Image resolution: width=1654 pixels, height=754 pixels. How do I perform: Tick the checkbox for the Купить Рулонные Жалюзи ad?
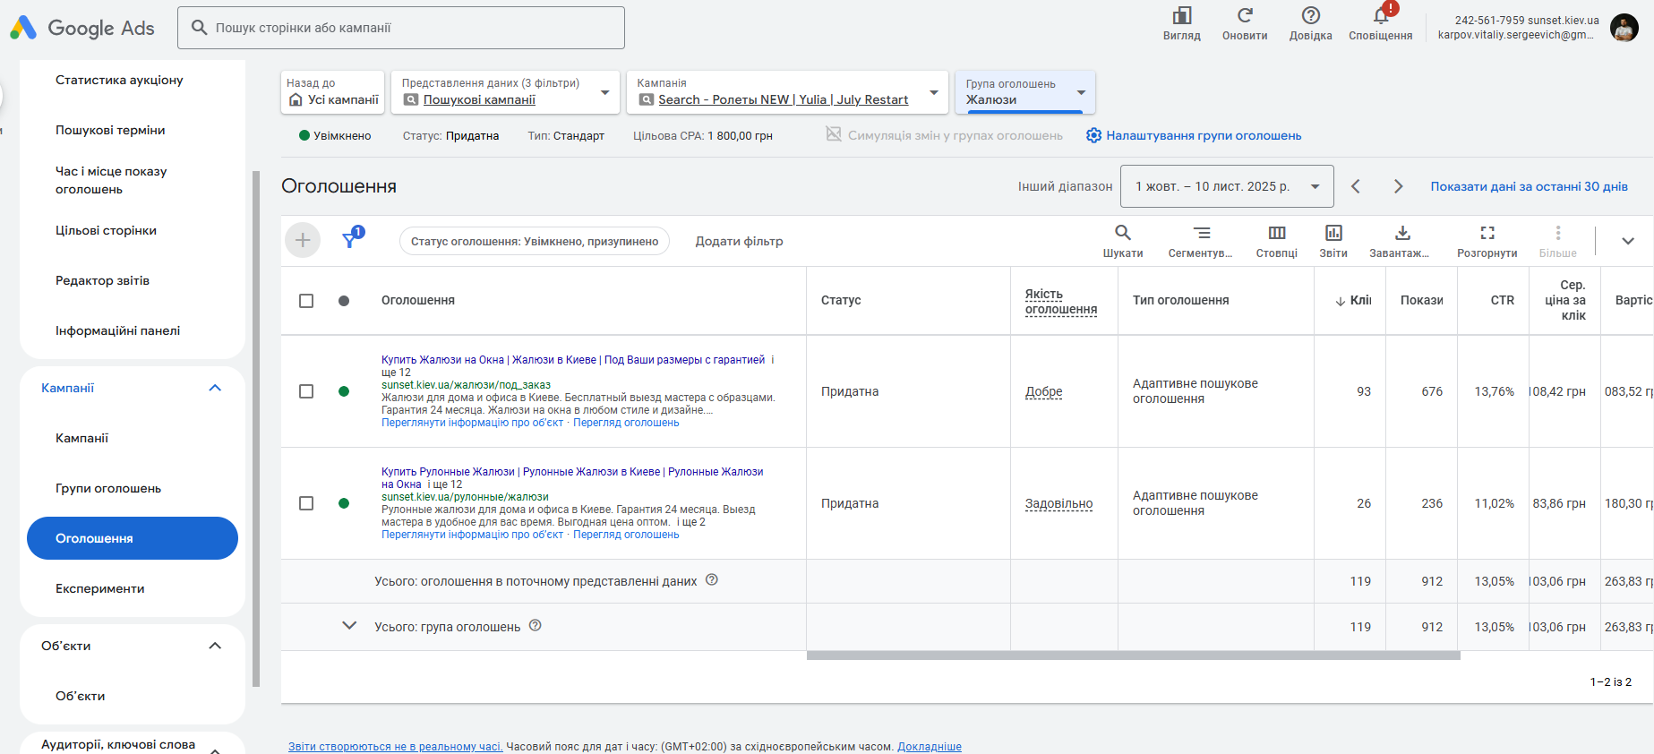tap(306, 503)
